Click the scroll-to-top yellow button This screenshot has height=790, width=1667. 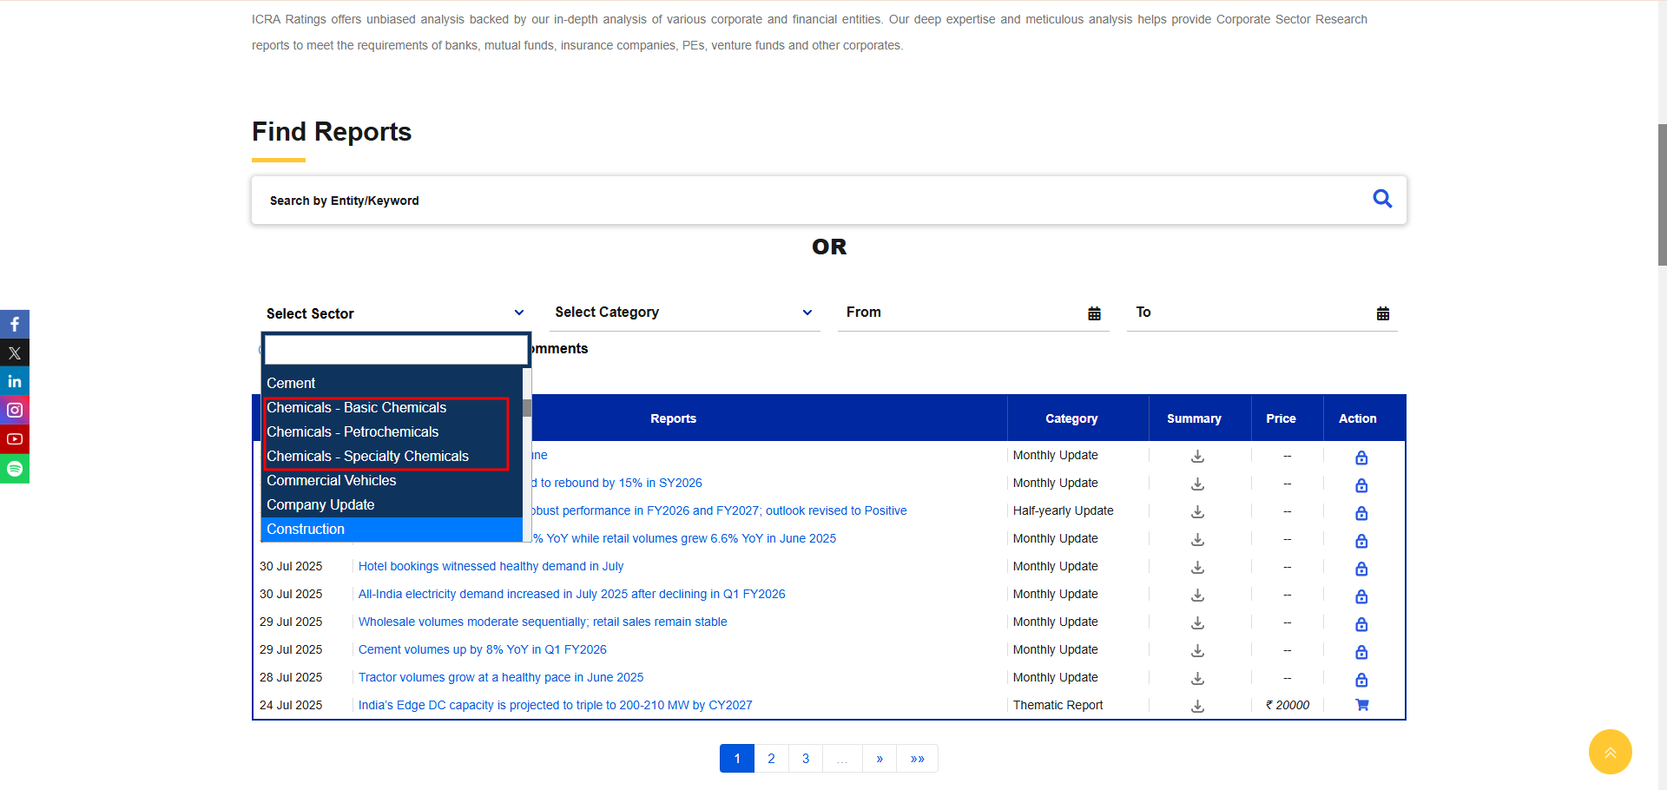click(1610, 752)
